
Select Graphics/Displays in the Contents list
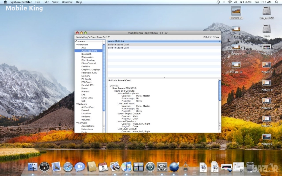pyautogui.click(x=91, y=70)
